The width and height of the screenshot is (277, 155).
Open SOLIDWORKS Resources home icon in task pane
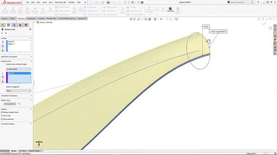pyautogui.click(x=275, y=26)
